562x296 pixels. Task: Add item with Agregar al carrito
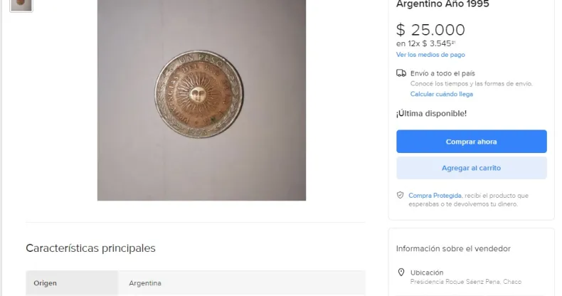(472, 168)
